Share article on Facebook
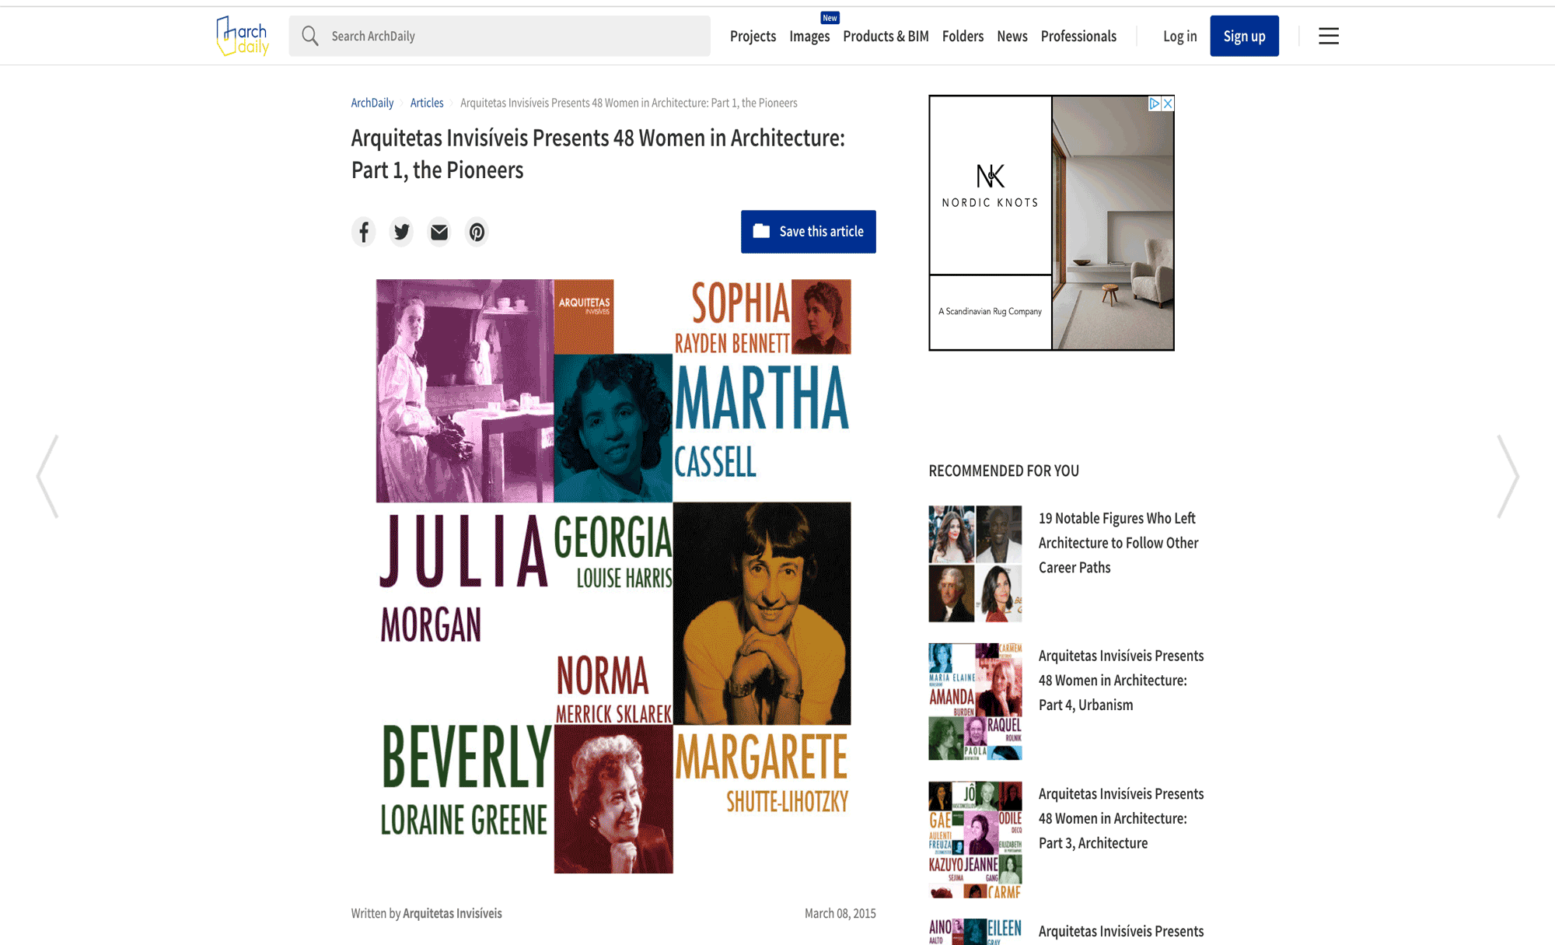The width and height of the screenshot is (1555, 945). click(363, 232)
